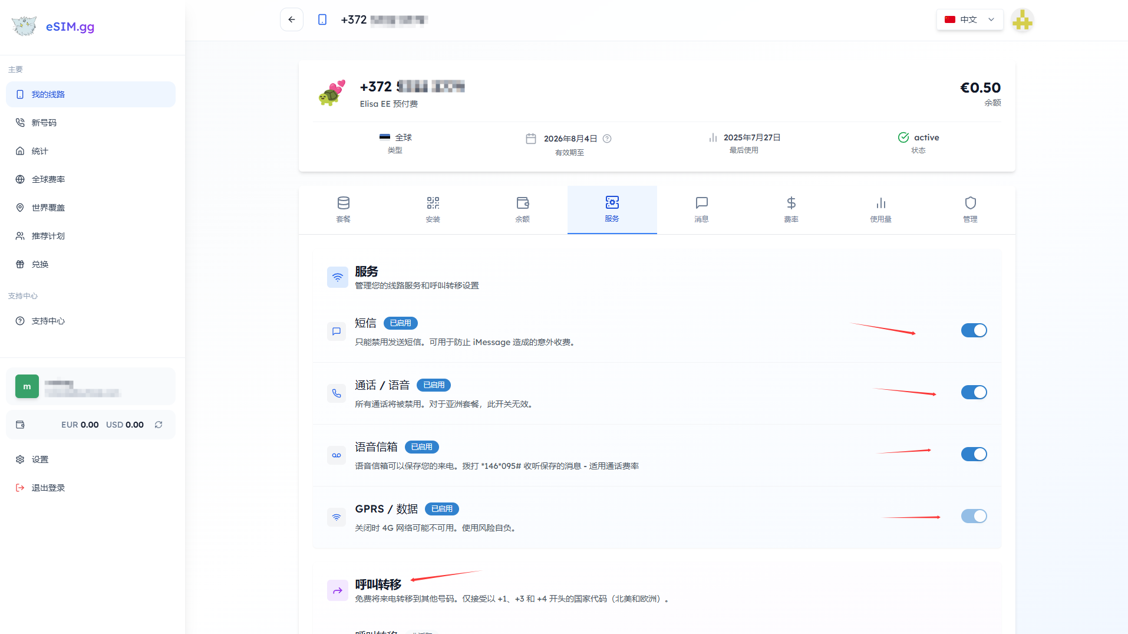Disable the 短信 SMS toggle
This screenshot has height=634, width=1128.
[974, 330]
